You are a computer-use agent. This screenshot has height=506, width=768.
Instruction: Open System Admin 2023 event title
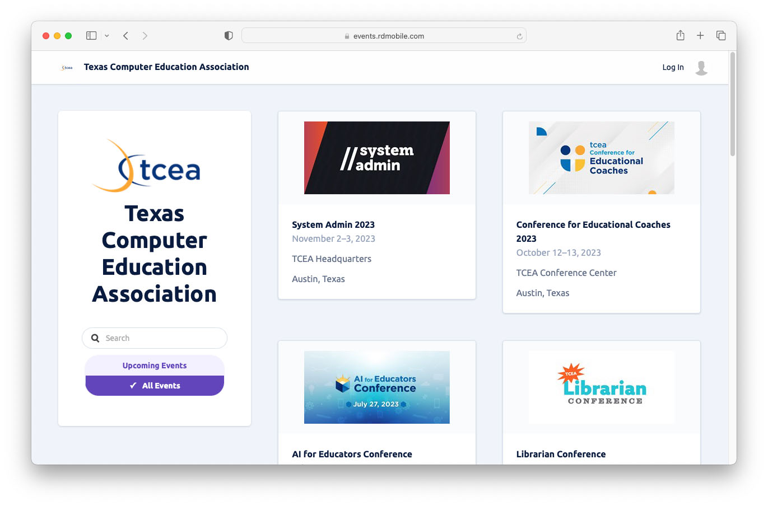(x=333, y=224)
